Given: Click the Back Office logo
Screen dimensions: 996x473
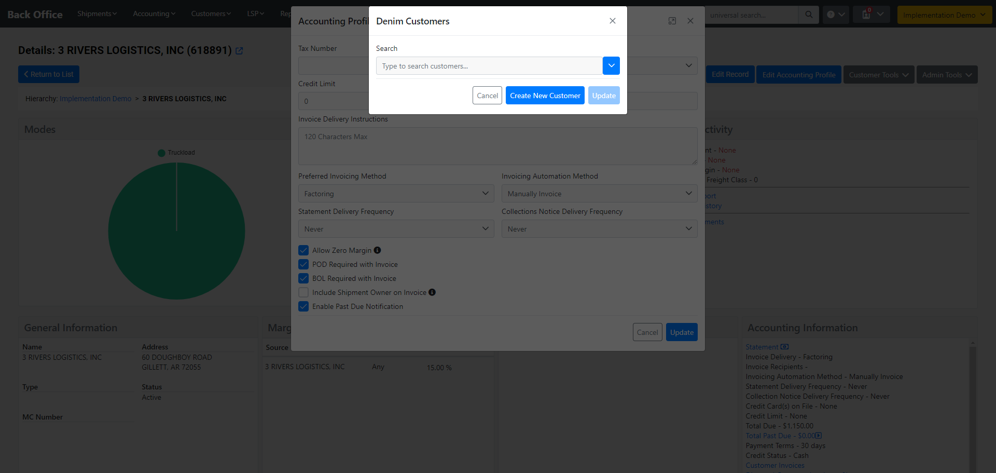Looking at the screenshot, I should pyautogui.click(x=35, y=15).
